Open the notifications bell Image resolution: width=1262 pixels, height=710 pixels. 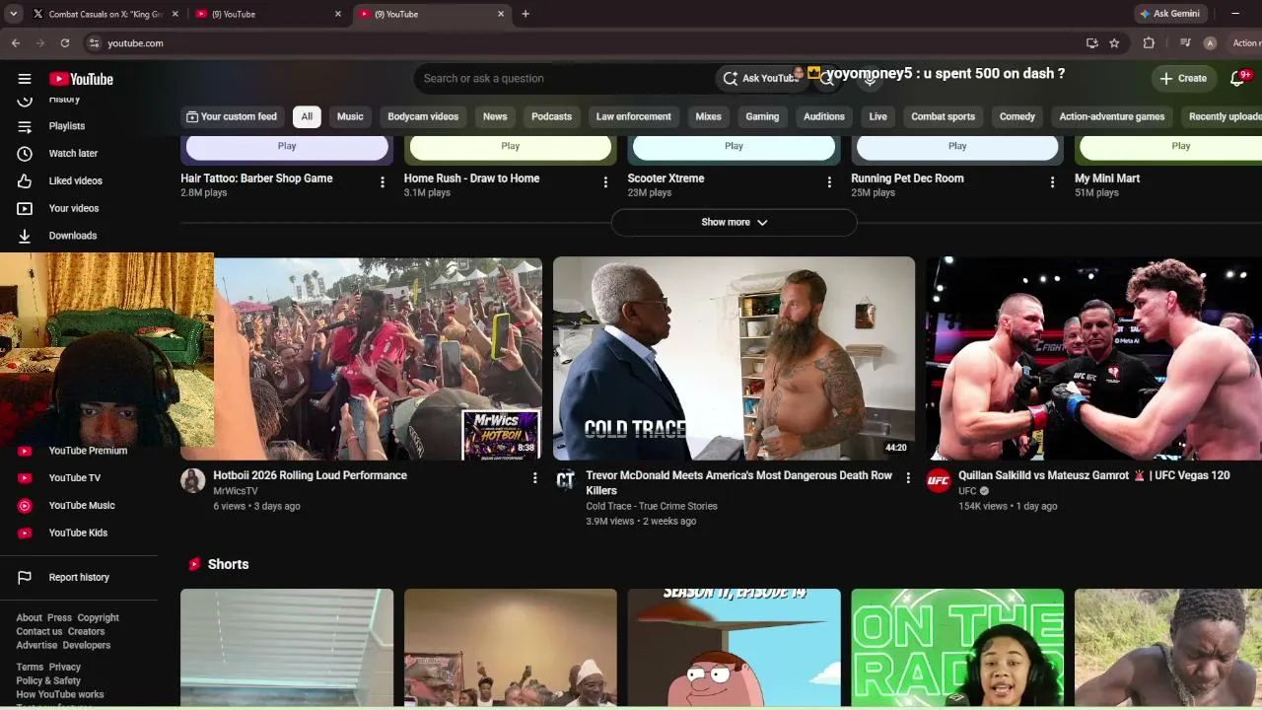click(x=1237, y=78)
